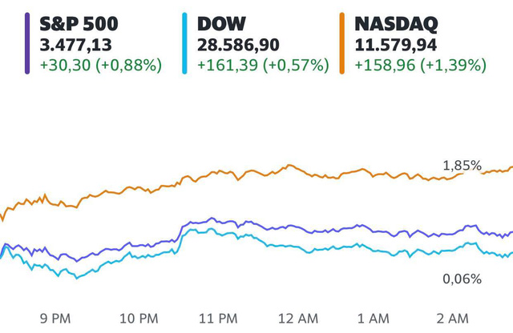Screen dimensions: 513x333
Task: Click the 1,85% upper scale label
Action: point(462,166)
